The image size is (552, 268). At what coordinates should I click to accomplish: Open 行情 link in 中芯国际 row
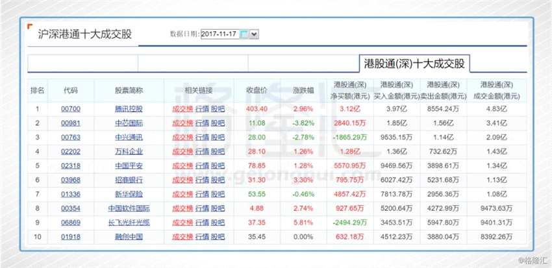pyautogui.click(x=202, y=123)
